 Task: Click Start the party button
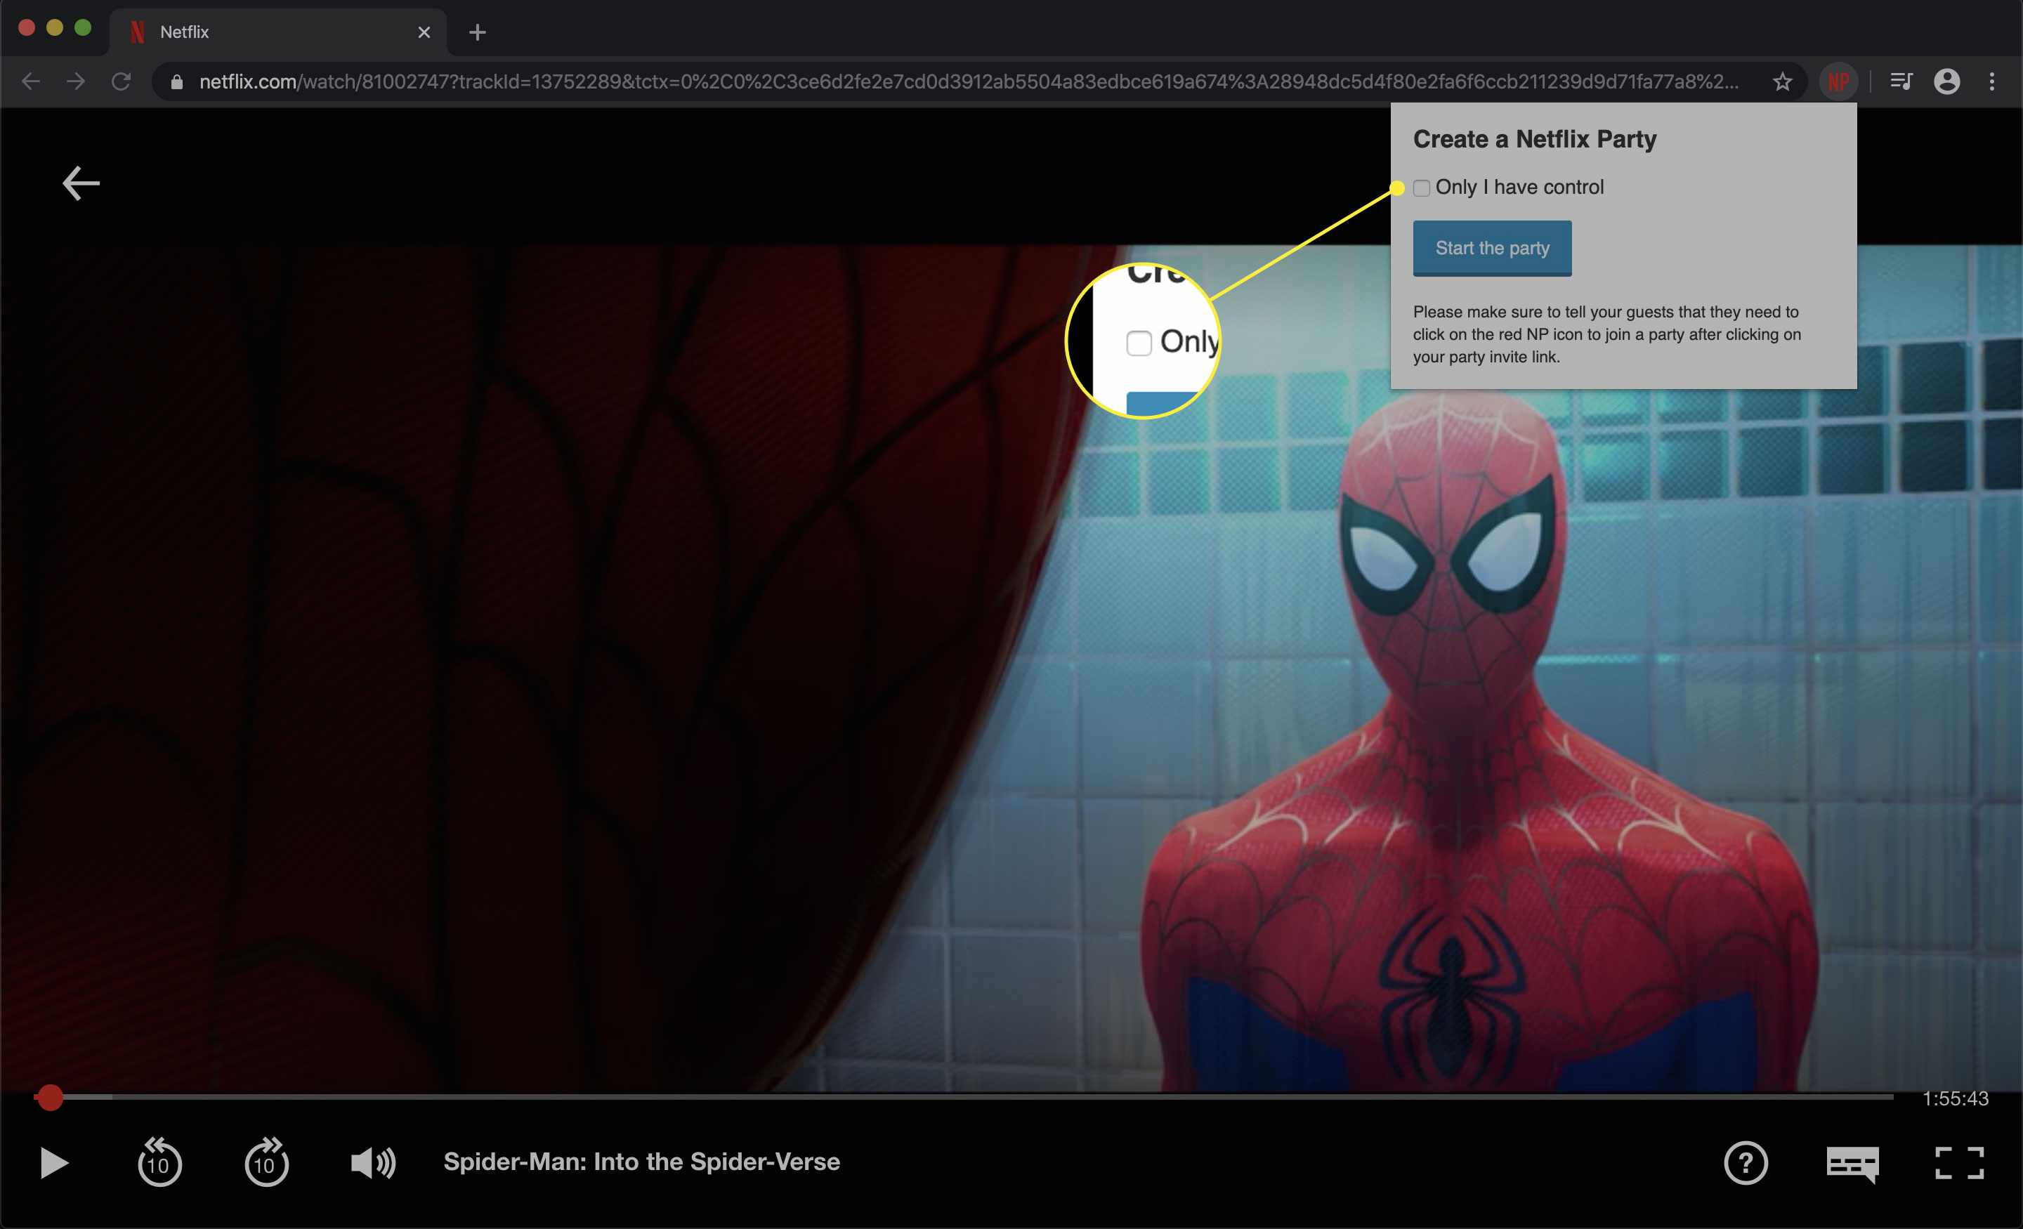click(x=1492, y=248)
